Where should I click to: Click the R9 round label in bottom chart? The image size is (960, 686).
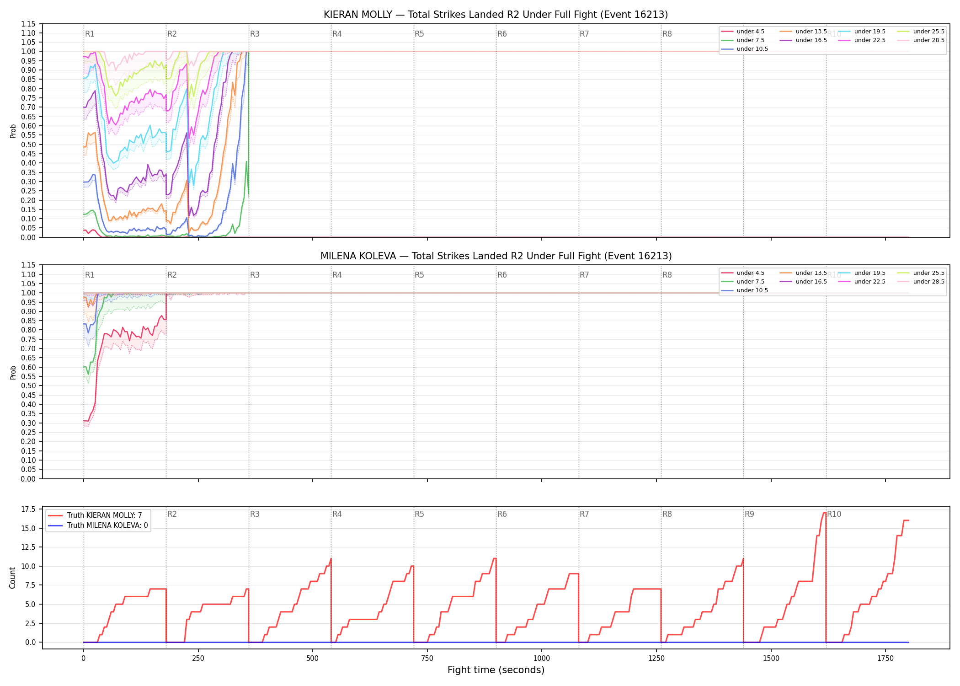[x=749, y=514]
